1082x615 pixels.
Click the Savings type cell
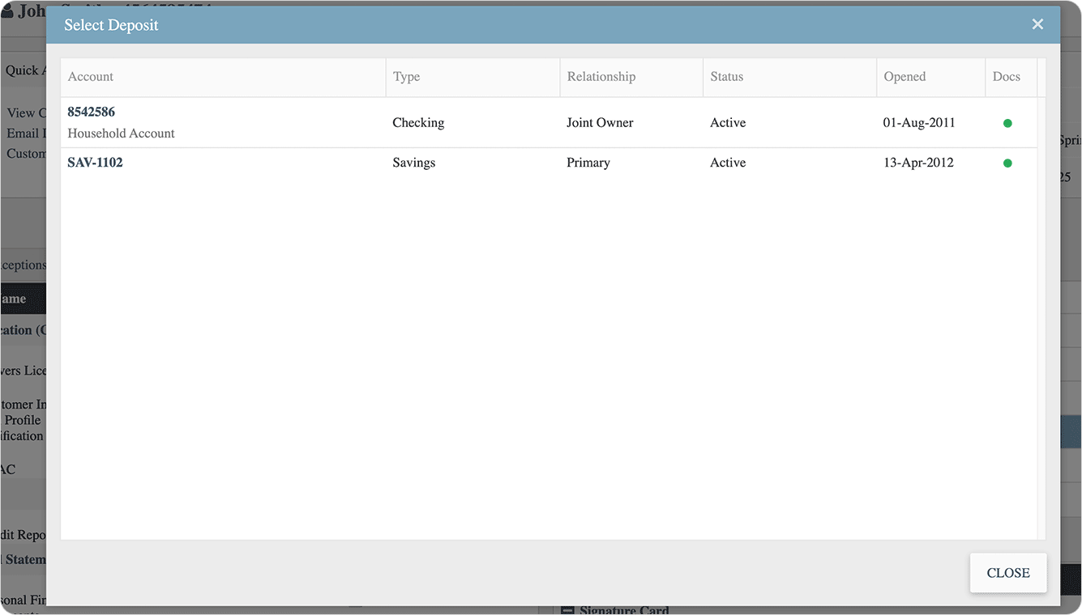click(x=413, y=163)
